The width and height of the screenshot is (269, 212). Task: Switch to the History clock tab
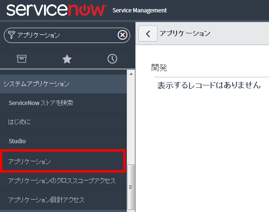click(112, 59)
